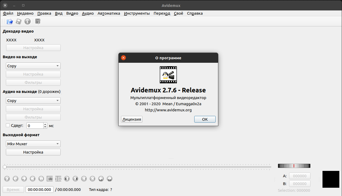342x196 pixels.
Task: Open the Аудио на выходе Copy dropdown
Action: [x=33, y=101]
